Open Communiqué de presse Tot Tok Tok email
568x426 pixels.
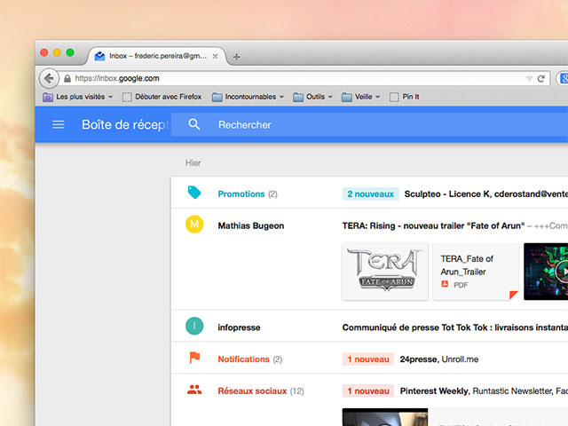455,327
